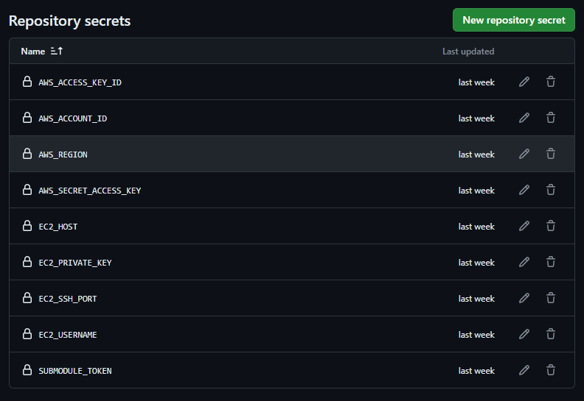Edit the AWS_REGION secret
The width and height of the screenshot is (584, 401).
click(524, 154)
